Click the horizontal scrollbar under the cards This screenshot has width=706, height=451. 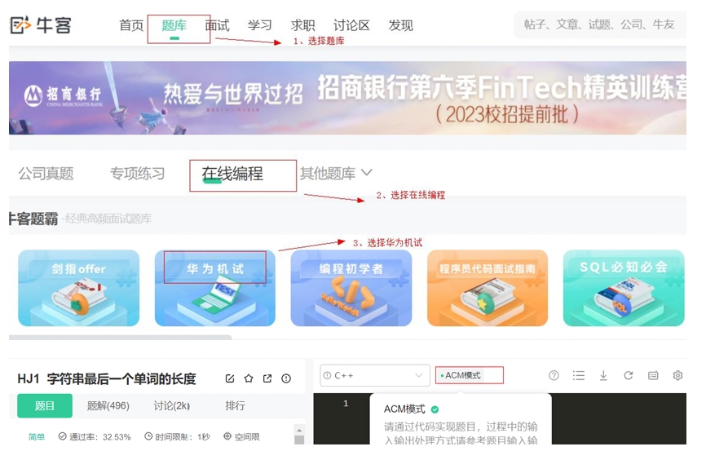click(x=120, y=337)
